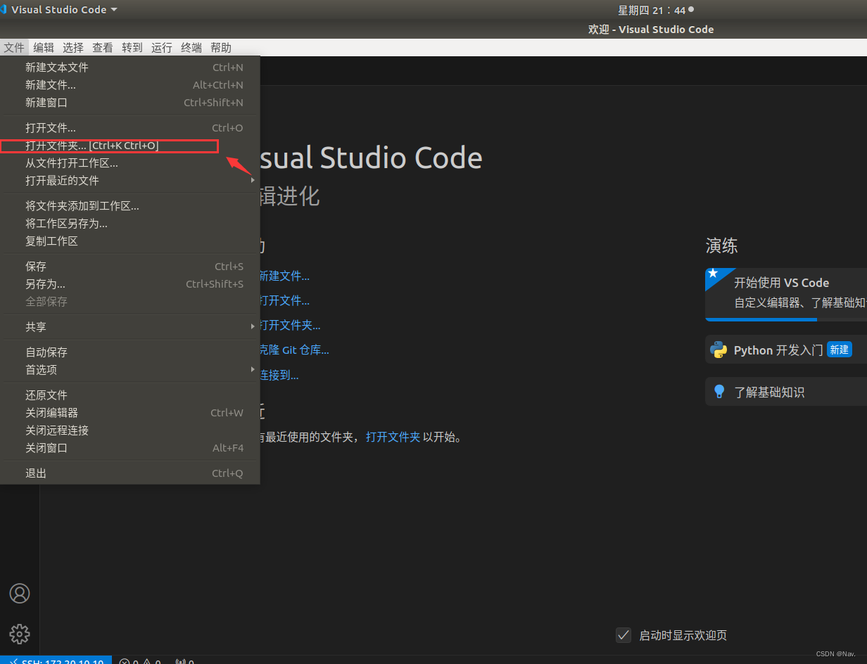Choose 新建文本文件 from the File menu

130,68
